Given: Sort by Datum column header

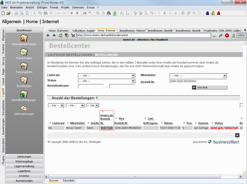Looking at the screenshot, I should pyautogui.click(x=168, y=123).
